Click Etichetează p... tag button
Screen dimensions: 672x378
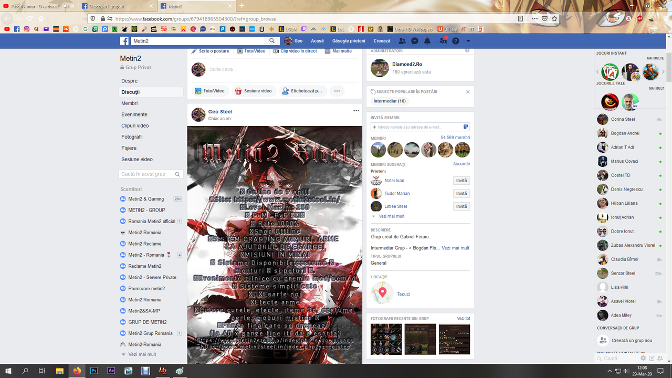click(x=302, y=91)
